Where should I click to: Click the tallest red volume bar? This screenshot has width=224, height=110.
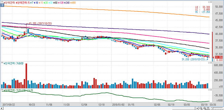(26, 76)
